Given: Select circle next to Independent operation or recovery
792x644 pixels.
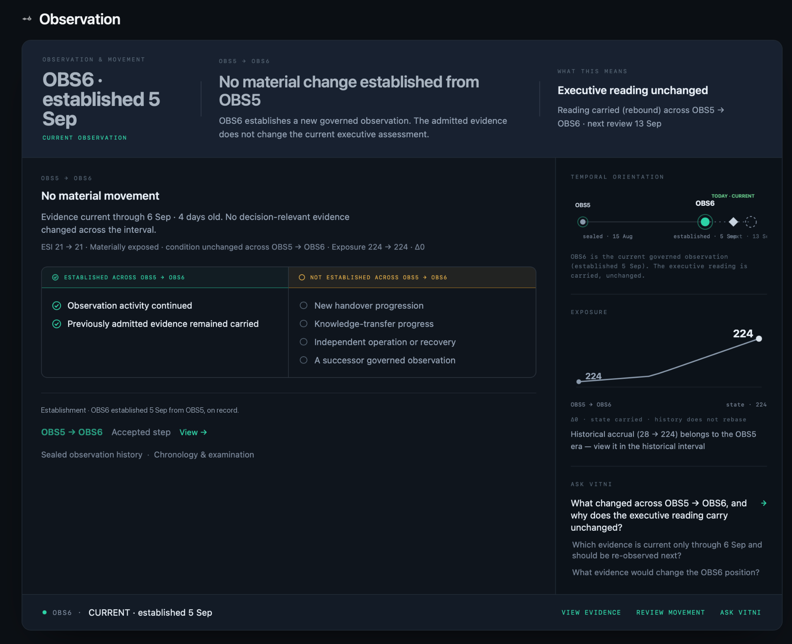Looking at the screenshot, I should [x=304, y=342].
